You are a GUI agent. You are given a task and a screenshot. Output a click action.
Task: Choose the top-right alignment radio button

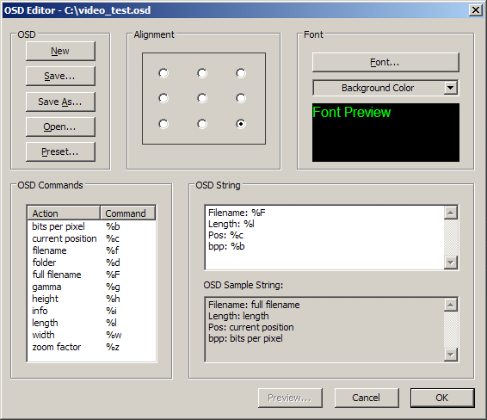pyautogui.click(x=241, y=73)
